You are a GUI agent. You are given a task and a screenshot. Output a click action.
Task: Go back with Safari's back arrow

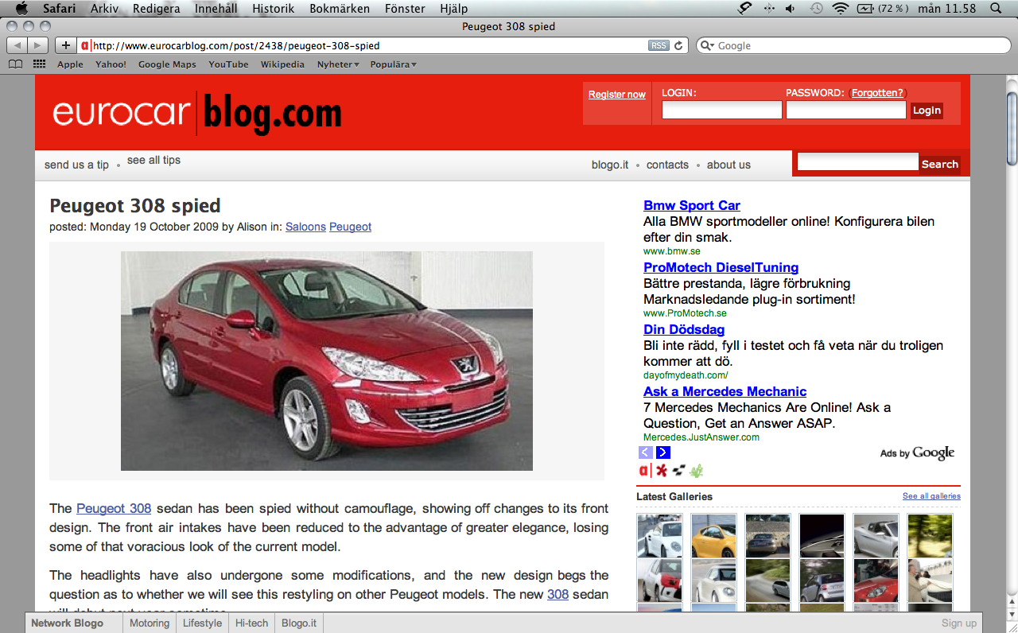17,45
